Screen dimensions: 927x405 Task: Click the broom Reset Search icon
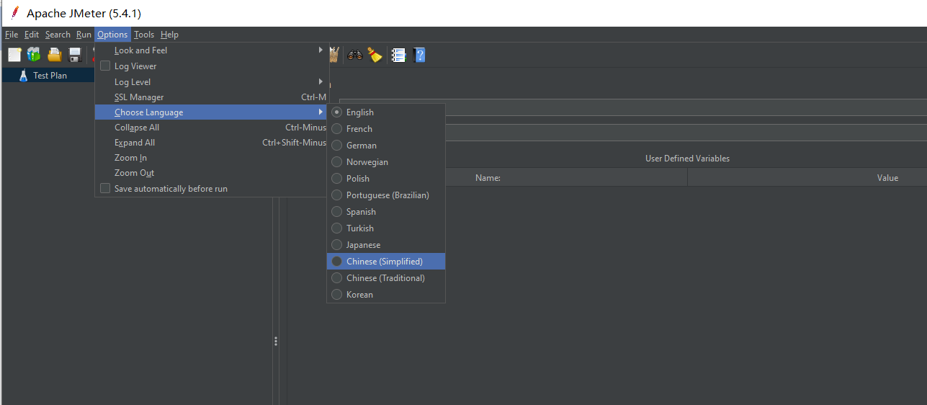coord(375,55)
